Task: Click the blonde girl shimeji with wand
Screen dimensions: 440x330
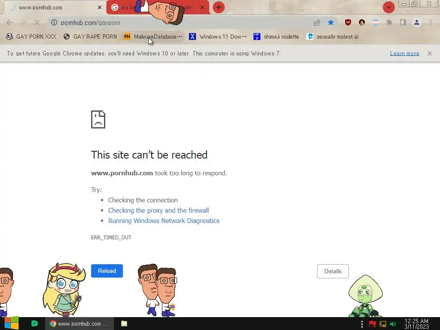Action: pyautogui.click(x=64, y=289)
